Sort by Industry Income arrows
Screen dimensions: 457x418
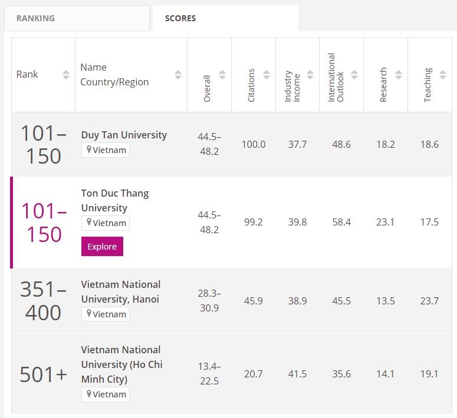point(311,75)
